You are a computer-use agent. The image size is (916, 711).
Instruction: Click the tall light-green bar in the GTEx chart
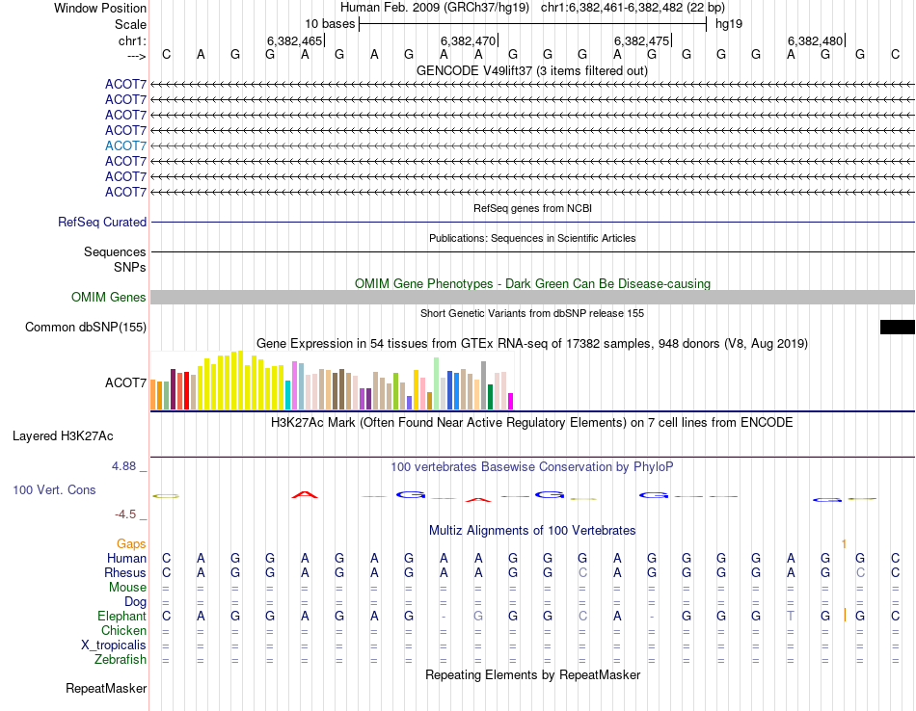(x=437, y=383)
